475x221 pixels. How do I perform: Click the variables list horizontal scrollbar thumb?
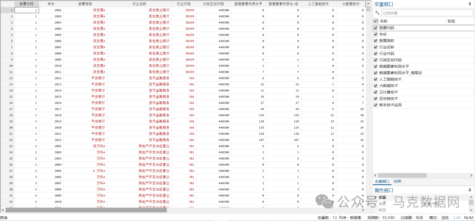(402, 175)
